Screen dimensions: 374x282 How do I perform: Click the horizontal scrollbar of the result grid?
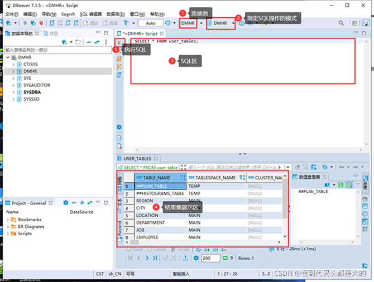pyautogui.click(x=203, y=242)
